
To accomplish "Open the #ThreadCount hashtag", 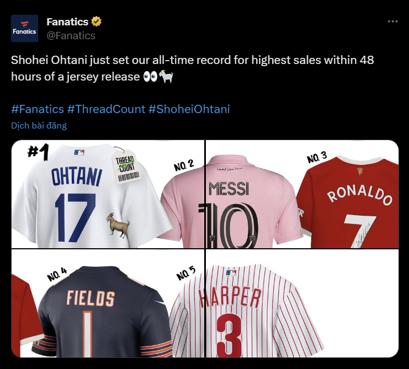I will pos(106,109).
